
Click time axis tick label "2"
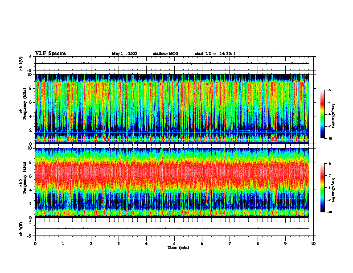pos(91,244)
